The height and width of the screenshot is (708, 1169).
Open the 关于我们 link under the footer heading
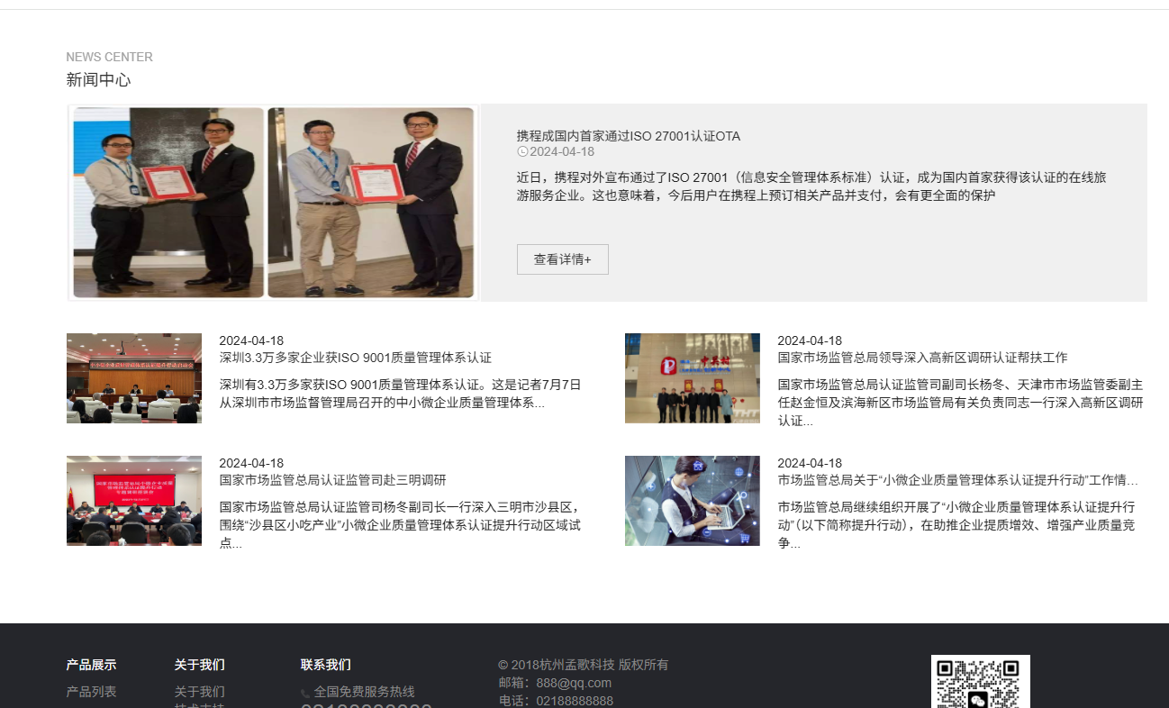(199, 692)
